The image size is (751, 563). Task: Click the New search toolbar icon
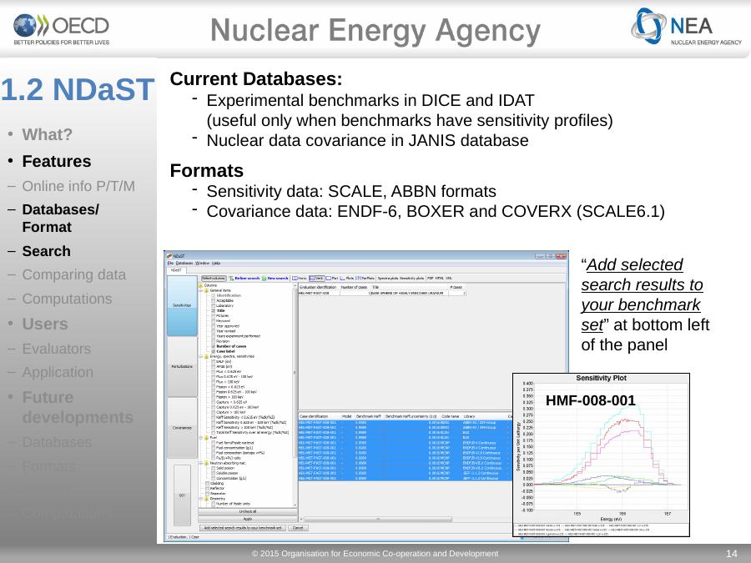tap(276, 278)
